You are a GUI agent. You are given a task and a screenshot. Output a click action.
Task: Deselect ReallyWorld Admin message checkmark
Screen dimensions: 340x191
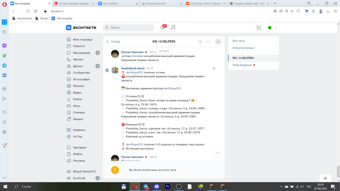tap(107, 70)
